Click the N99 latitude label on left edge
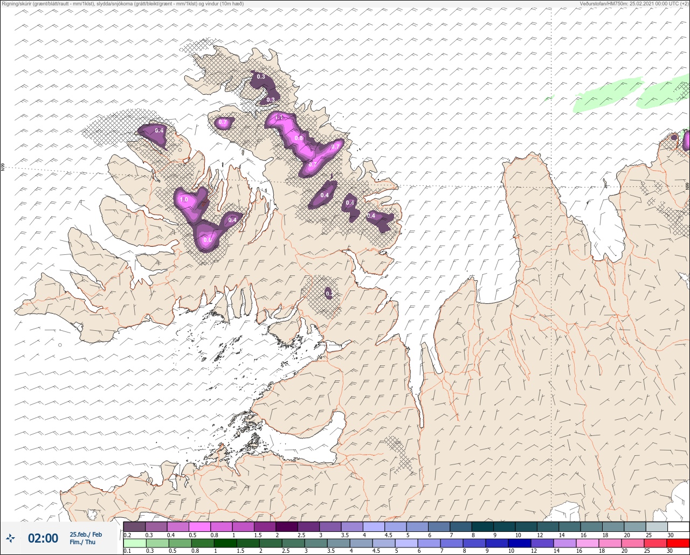The image size is (690, 555). pos(3,168)
